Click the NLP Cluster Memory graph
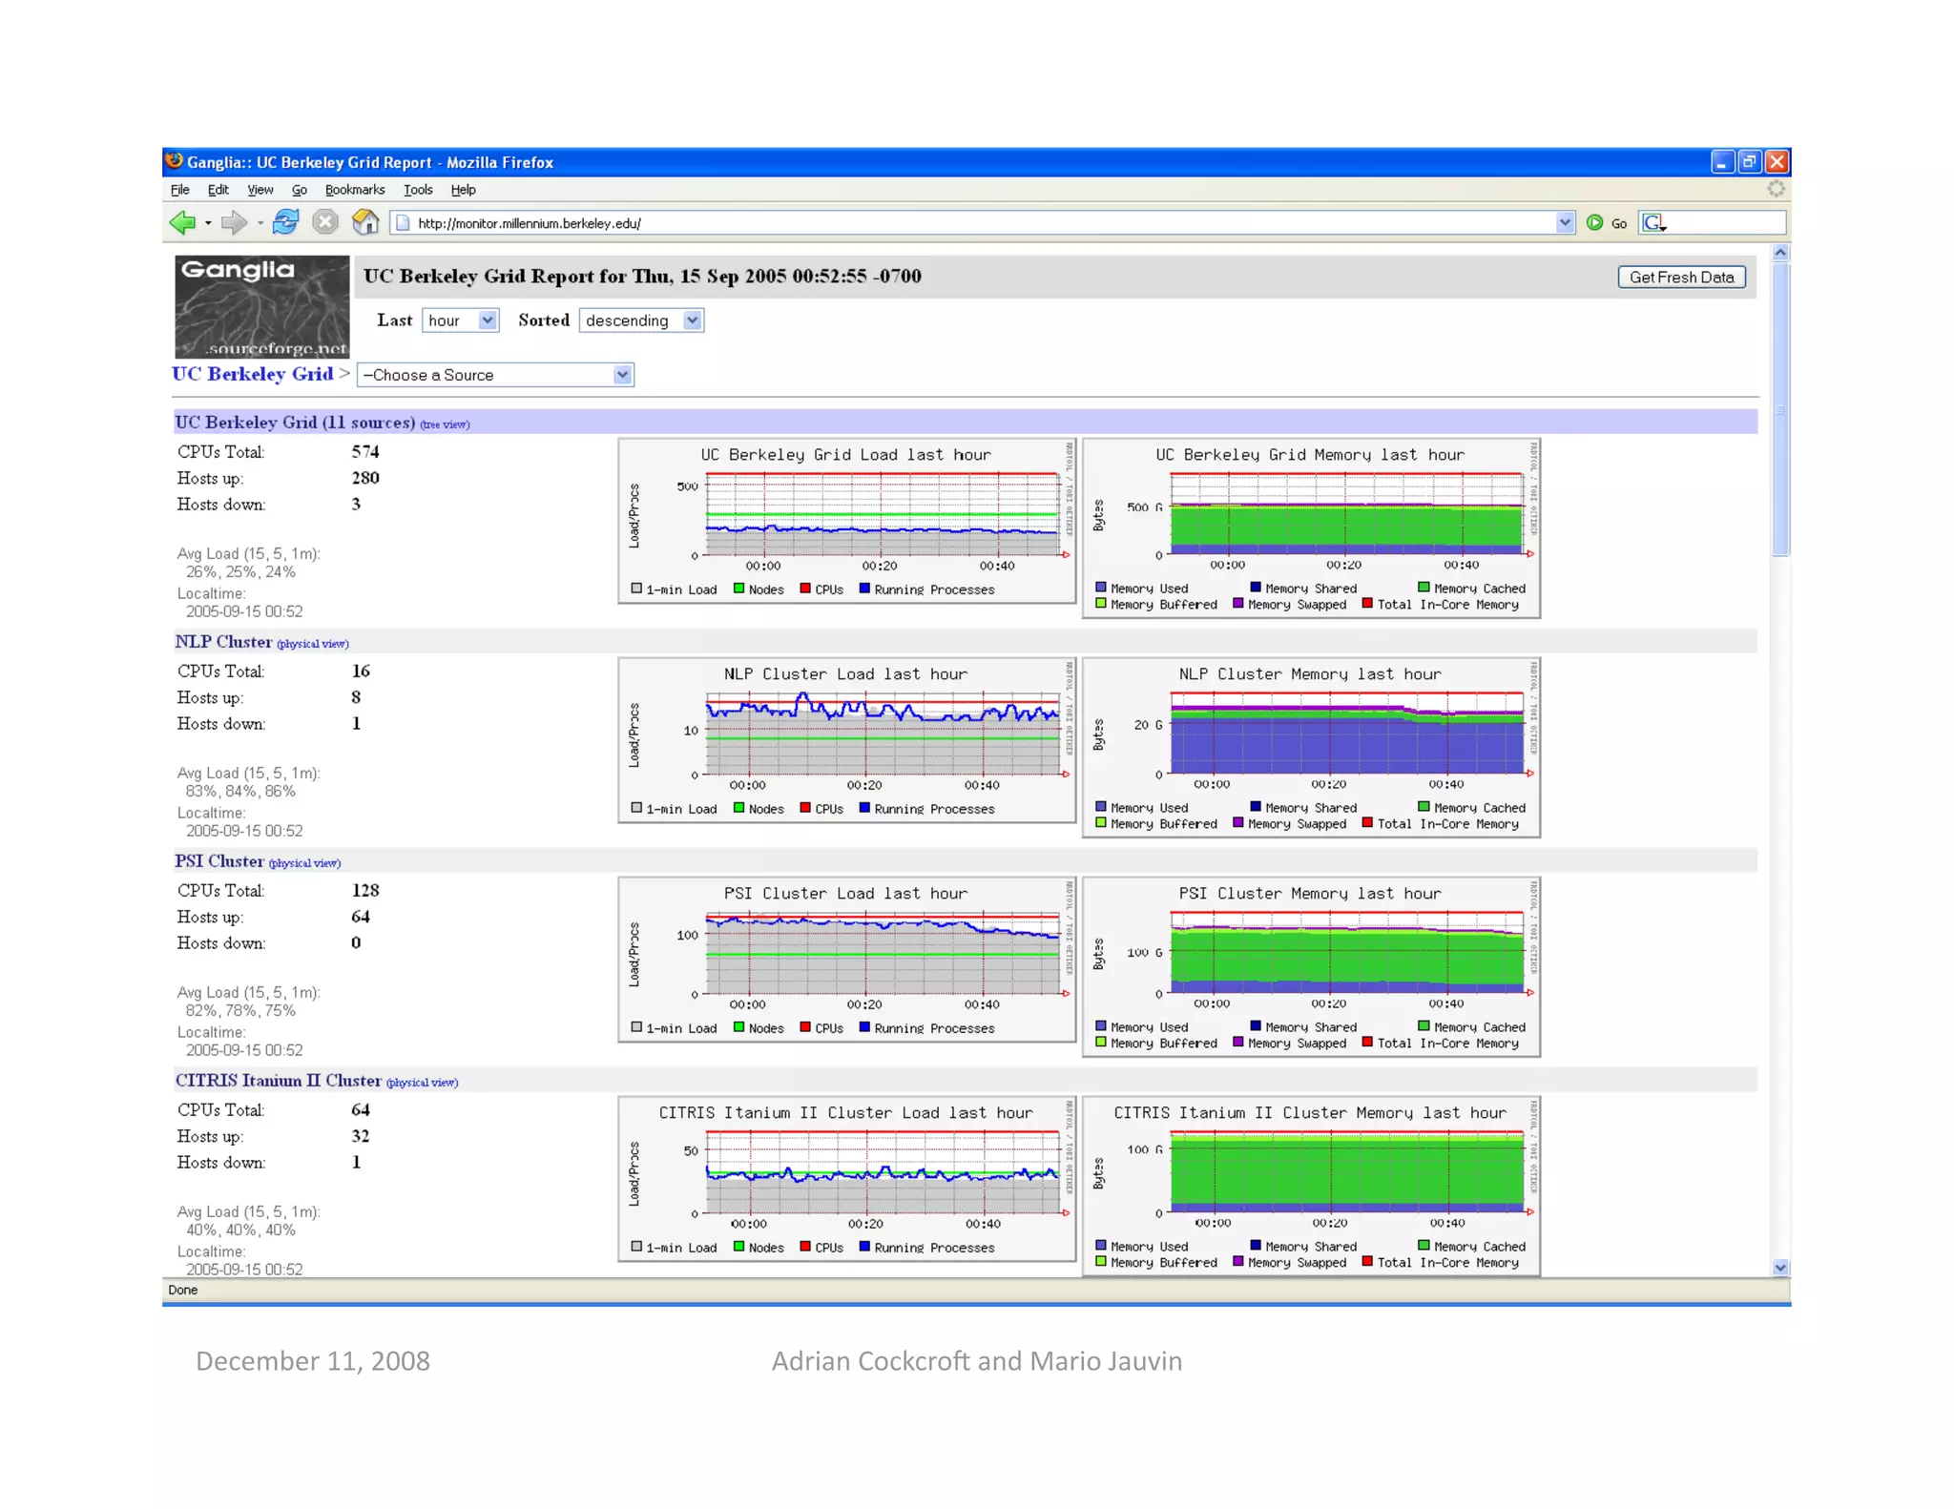 [x=1311, y=748]
